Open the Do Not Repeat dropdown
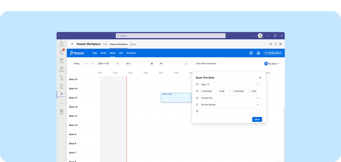This screenshot has width=341, height=162. click(x=230, y=105)
